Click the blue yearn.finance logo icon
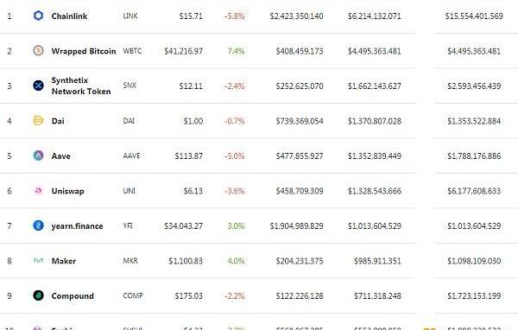The image size is (518, 330). 38,225
